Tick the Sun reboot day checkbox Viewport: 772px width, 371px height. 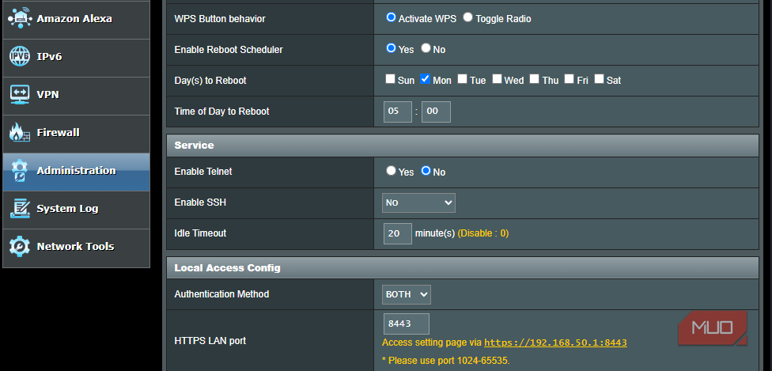tap(390, 79)
